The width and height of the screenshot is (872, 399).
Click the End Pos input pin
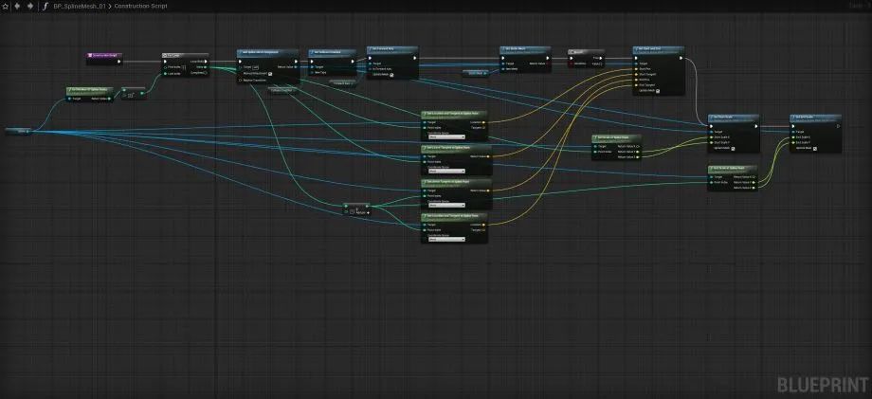(636, 80)
